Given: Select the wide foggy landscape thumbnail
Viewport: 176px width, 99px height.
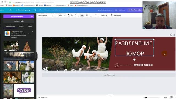Looking at the screenshot, I should pyautogui.click(x=19, y=56).
